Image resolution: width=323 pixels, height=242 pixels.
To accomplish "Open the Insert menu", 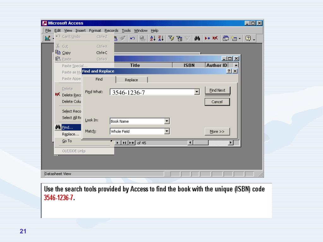I will tap(80, 31).
